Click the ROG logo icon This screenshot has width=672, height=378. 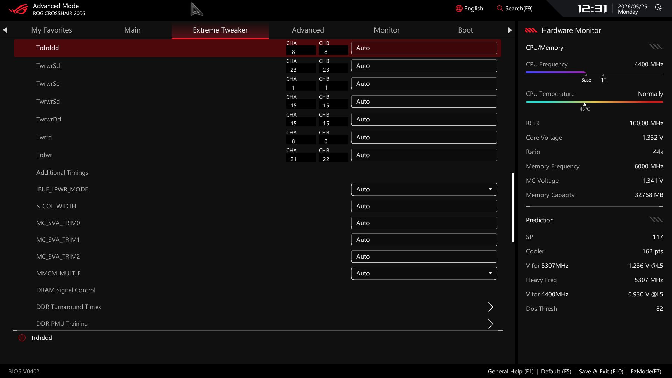click(19, 9)
